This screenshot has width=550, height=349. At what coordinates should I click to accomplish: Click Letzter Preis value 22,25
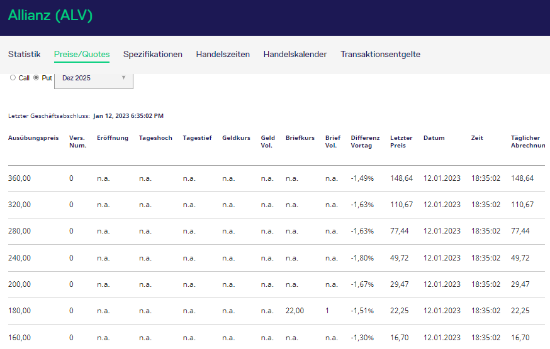click(399, 311)
